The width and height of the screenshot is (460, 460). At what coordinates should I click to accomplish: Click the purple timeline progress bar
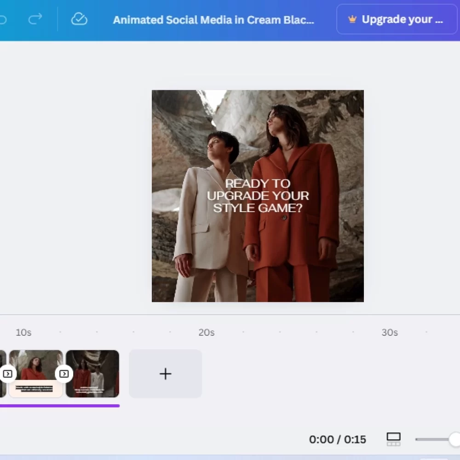coord(60,406)
